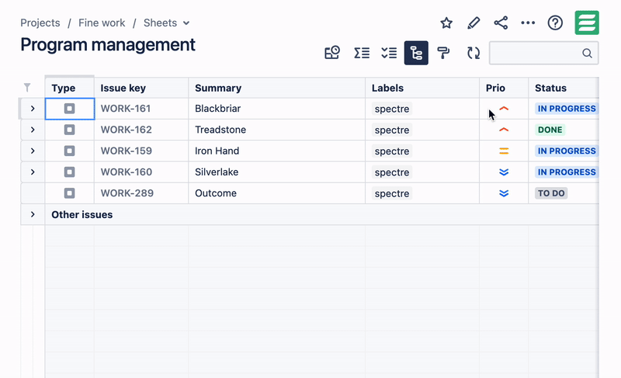Open the help question-mark icon
Screen dimensions: 621x378
coord(555,23)
